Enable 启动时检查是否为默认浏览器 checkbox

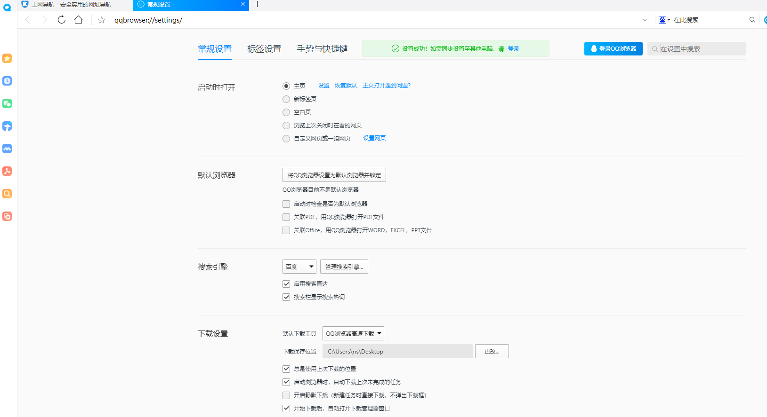286,204
